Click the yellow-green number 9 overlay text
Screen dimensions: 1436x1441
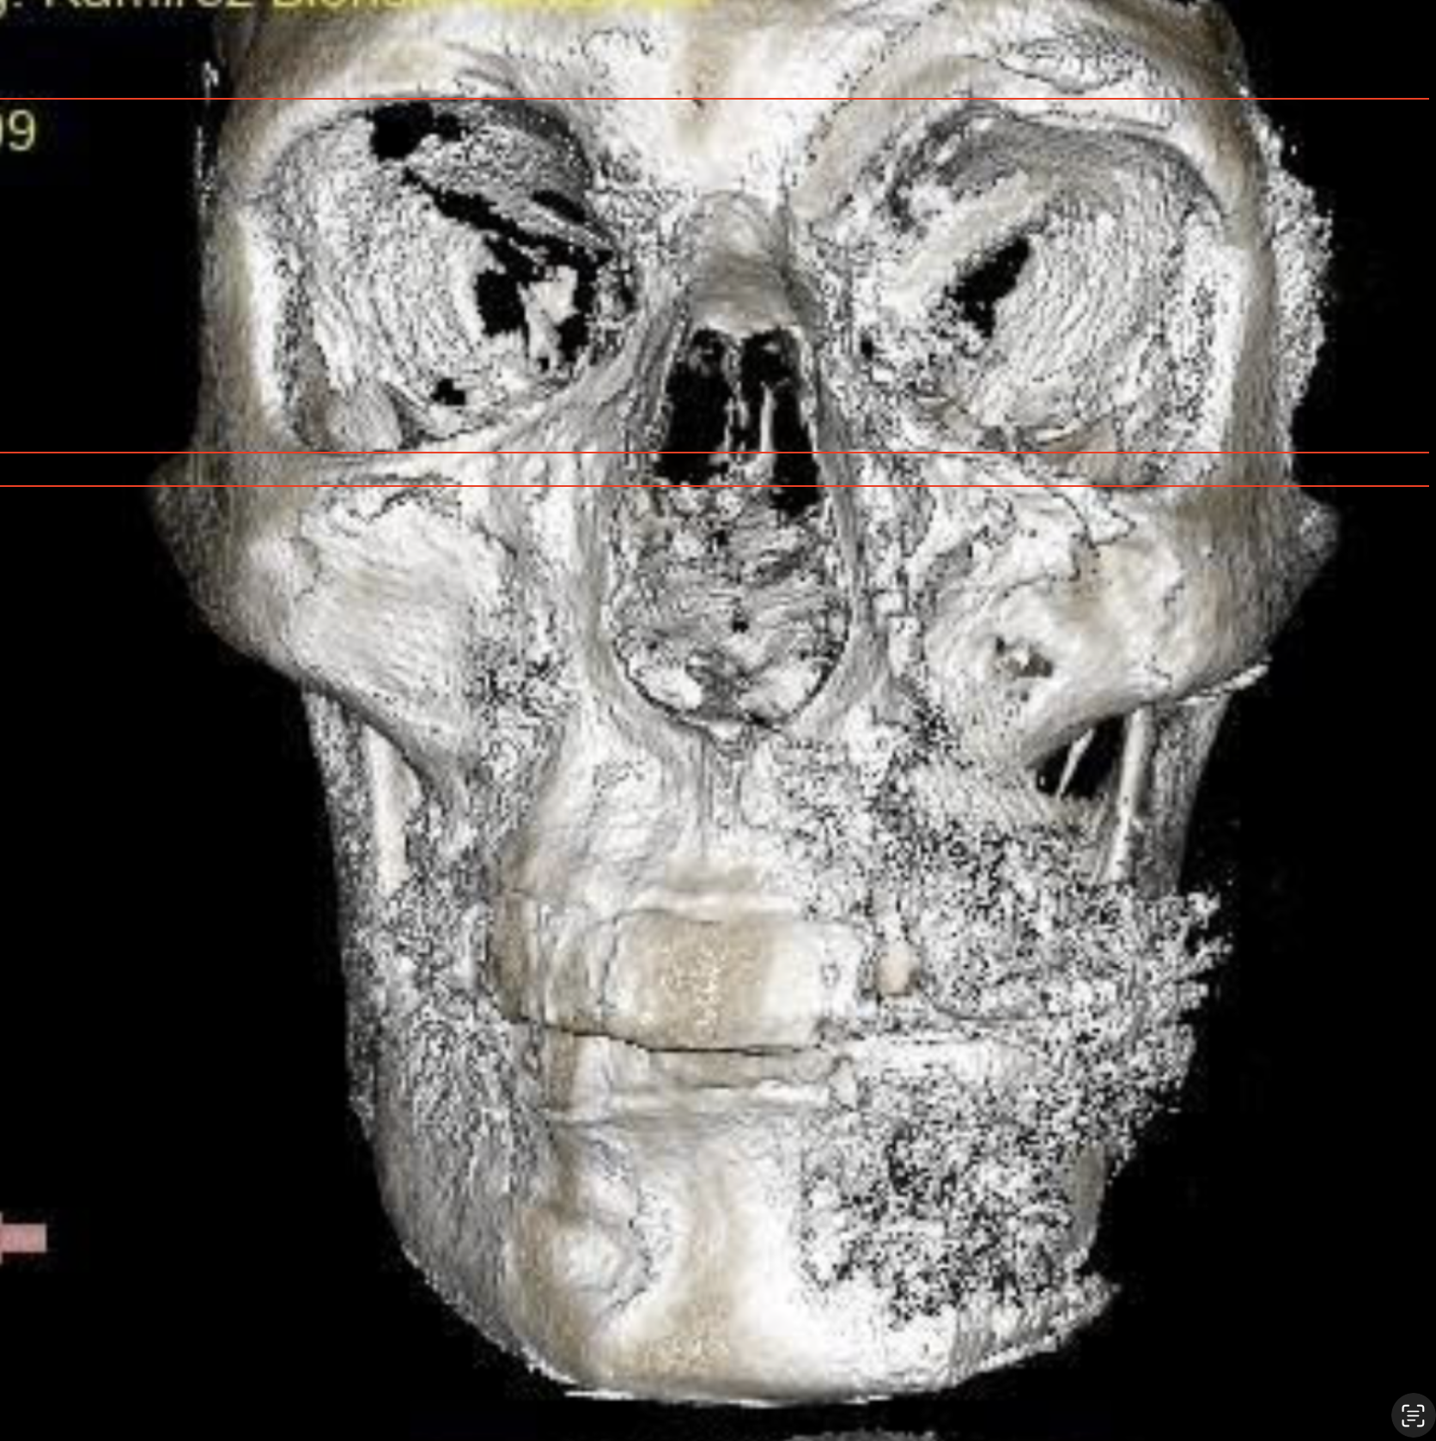pyautogui.click(x=17, y=131)
